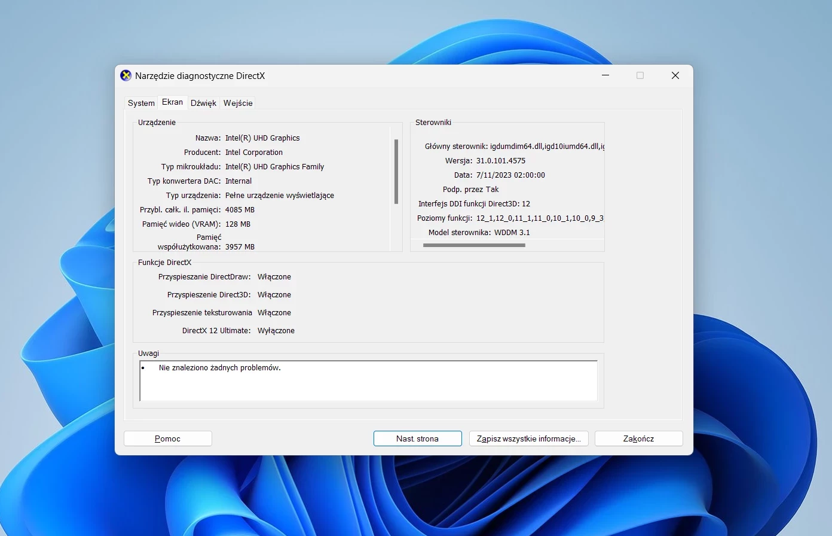Click the DAC type value Internal
This screenshot has height=536, width=832.
238,181
